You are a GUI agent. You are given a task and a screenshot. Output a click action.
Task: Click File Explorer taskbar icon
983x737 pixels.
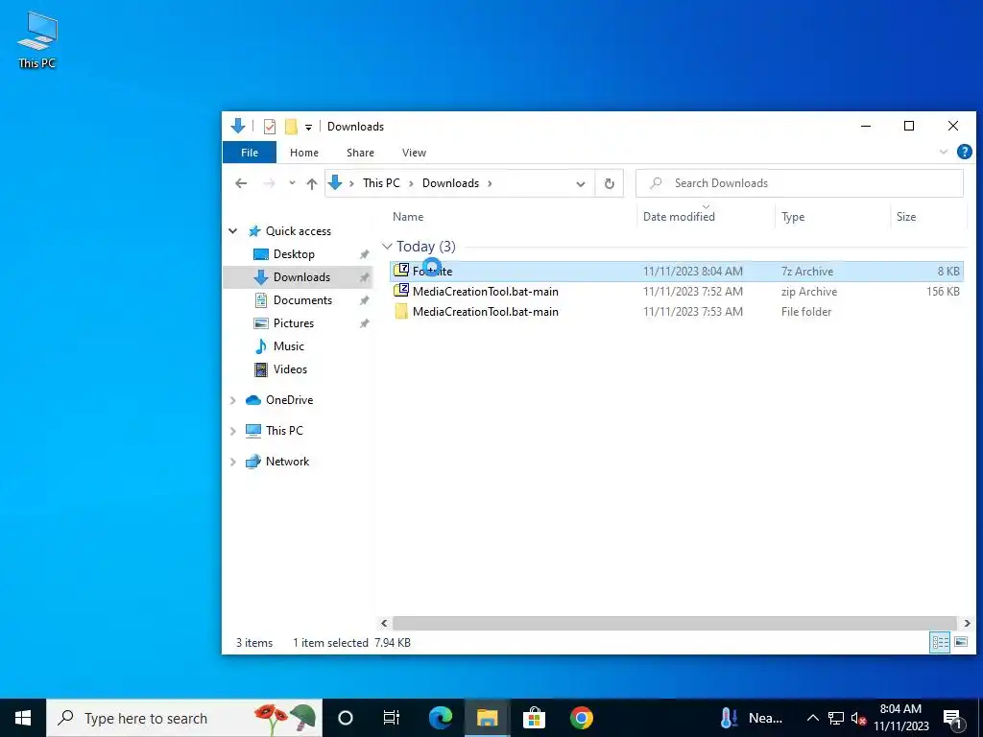point(487,718)
